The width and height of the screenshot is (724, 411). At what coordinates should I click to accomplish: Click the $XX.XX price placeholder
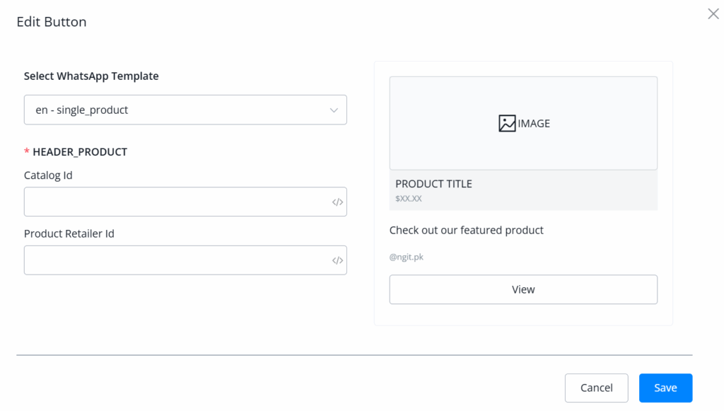point(409,199)
